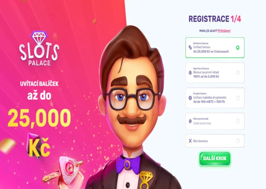The height and width of the screenshot is (189, 266).
Task: Click the 100% až do 2,500 Kč offer card
Action: tap(215, 73)
